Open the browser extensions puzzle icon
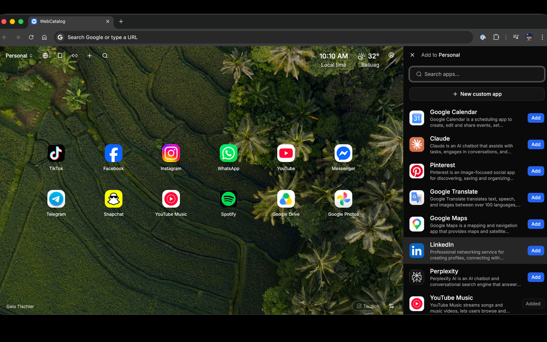547x342 pixels. click(x=496, y=37)
